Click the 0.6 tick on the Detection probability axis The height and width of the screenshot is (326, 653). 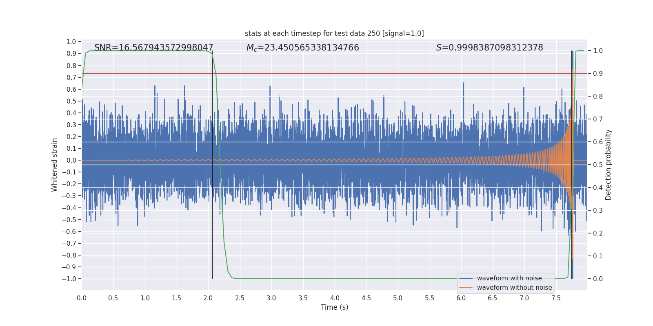click(x=598, y=142)
